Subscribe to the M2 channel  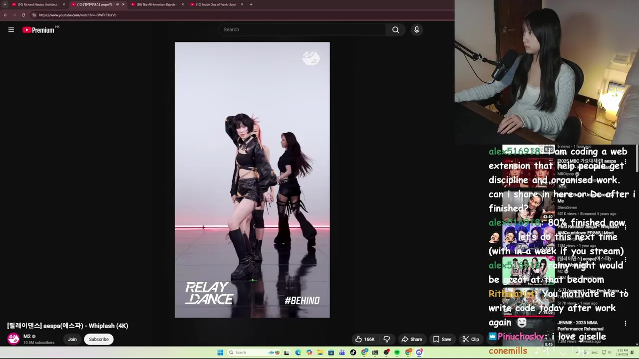[x=98, y=339]
